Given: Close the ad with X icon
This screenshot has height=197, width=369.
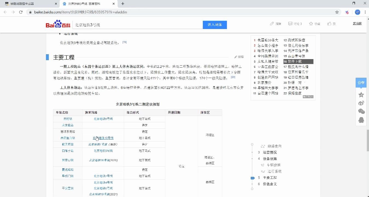Looking at the screenshot, I should point(312,97).
